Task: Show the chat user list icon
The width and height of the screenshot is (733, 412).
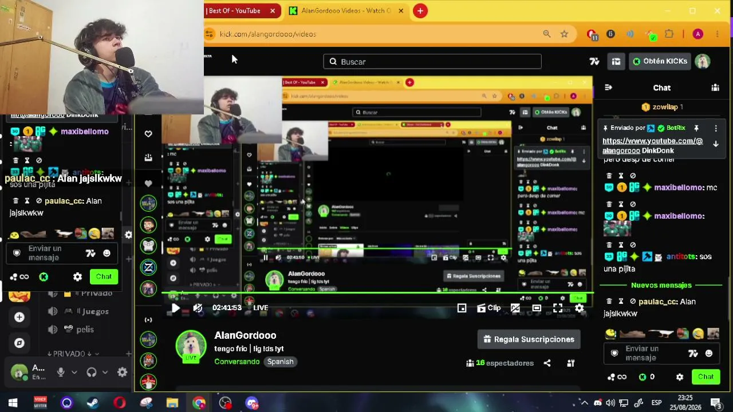Action: (x=715, y=88)
